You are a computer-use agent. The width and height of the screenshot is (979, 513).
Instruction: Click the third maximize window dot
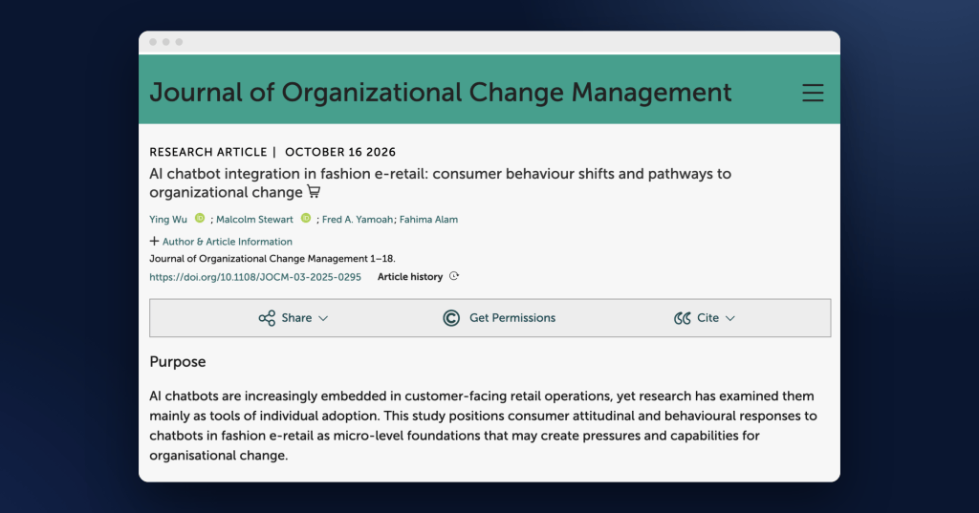coord(179,42)
